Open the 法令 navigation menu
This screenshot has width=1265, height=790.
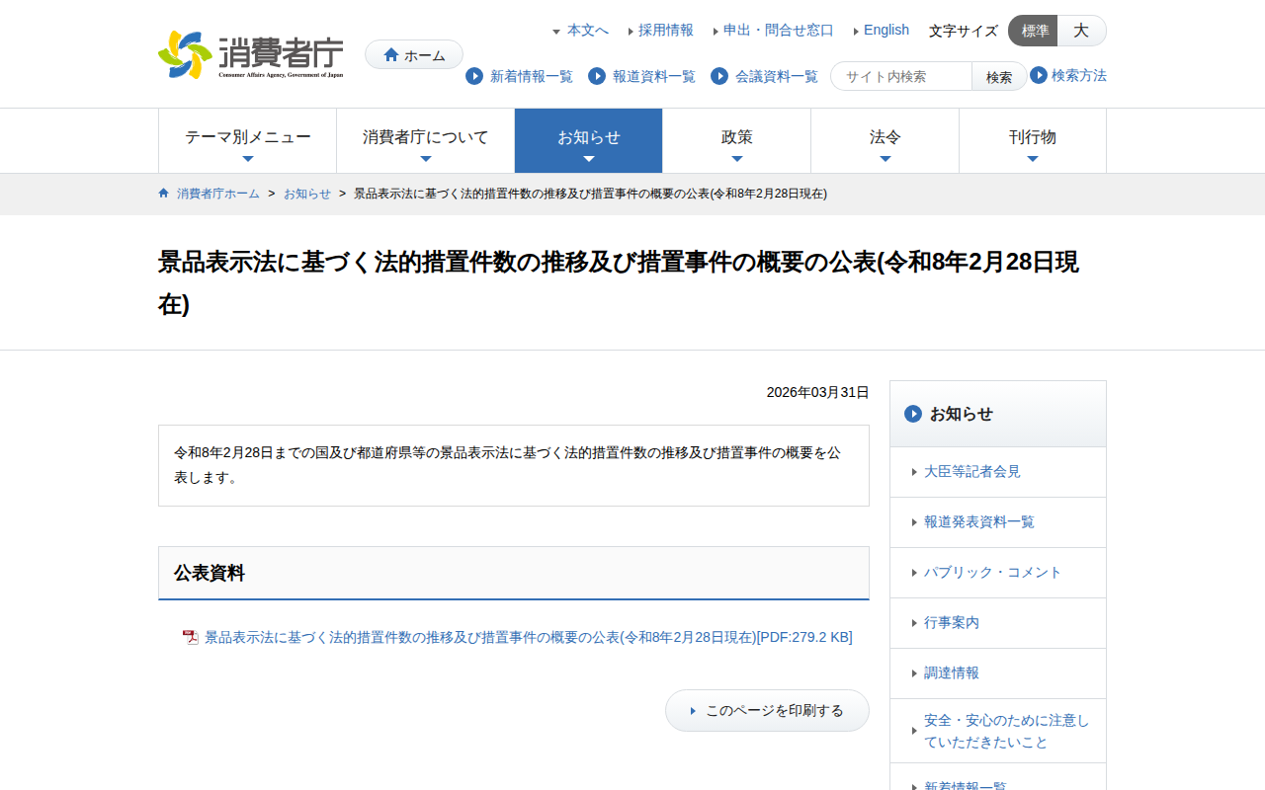pyautogui.click(x=885, y=141)
